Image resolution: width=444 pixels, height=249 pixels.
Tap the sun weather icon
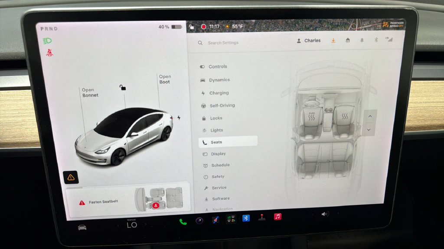click(227, 26)
